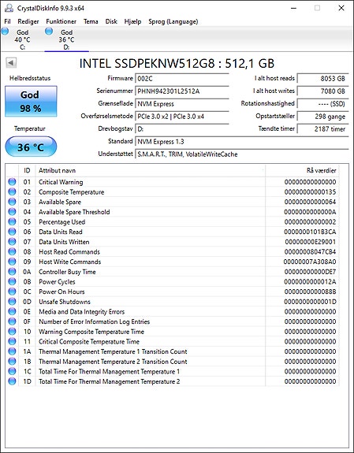Select the D: drive tab at 36 °C
The image size is (354, 453).
pyautogui.click(x=66, y=39)
